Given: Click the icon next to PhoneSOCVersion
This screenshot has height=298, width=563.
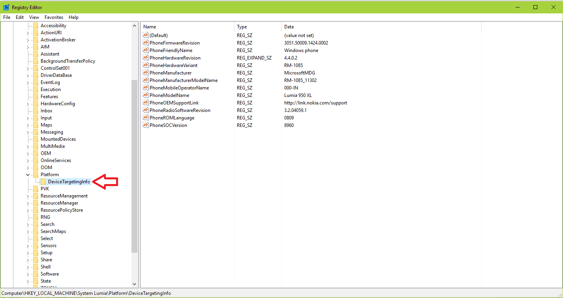Looking at the screenshot, I should coord(145,125).
